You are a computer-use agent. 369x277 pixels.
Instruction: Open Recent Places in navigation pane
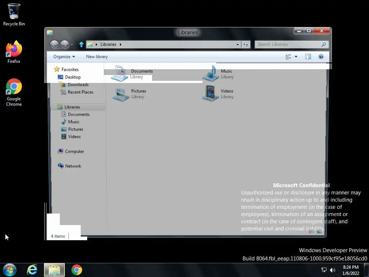pyautogui.click(x=77, y=92)
